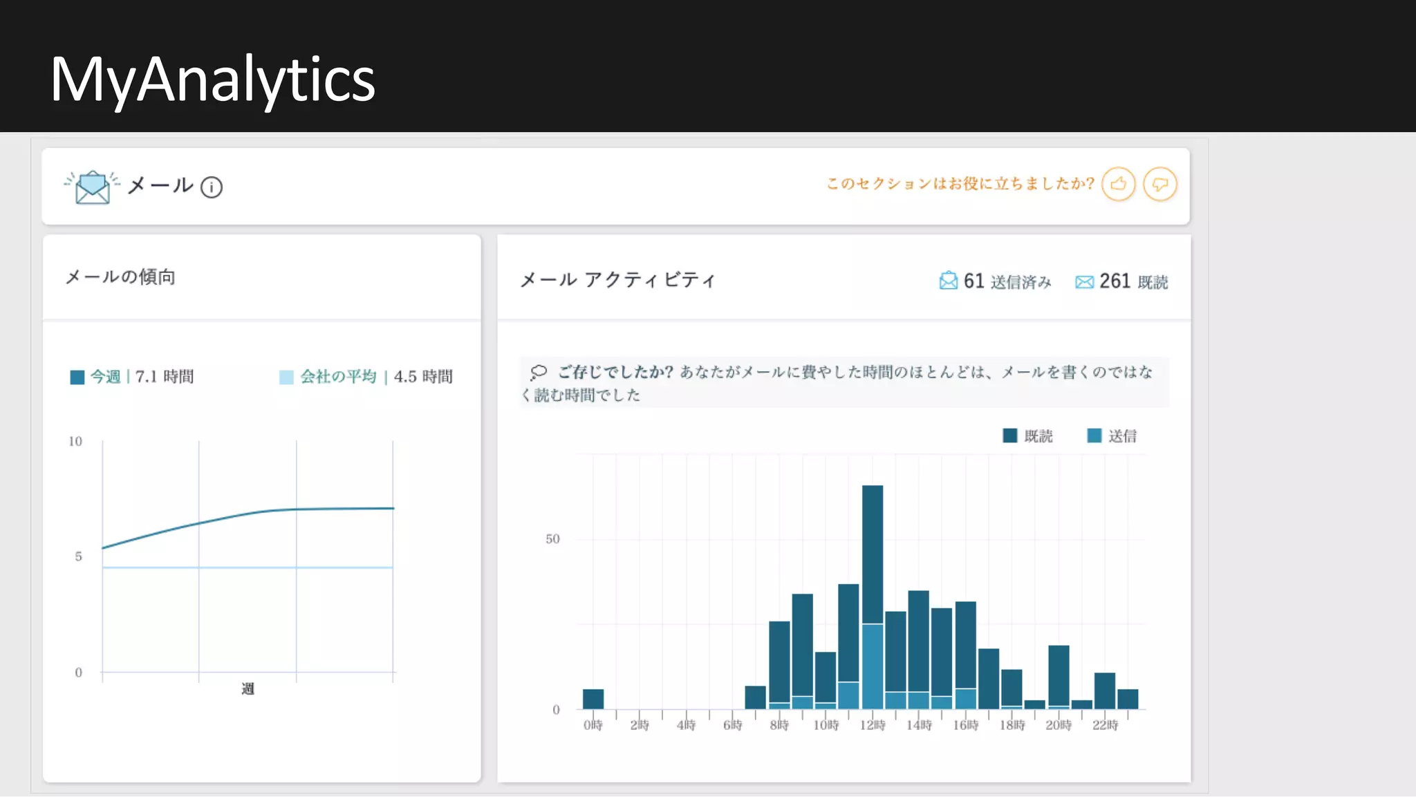
Task: Click the read mail icon beside 261
Action: click(1084, 282)
